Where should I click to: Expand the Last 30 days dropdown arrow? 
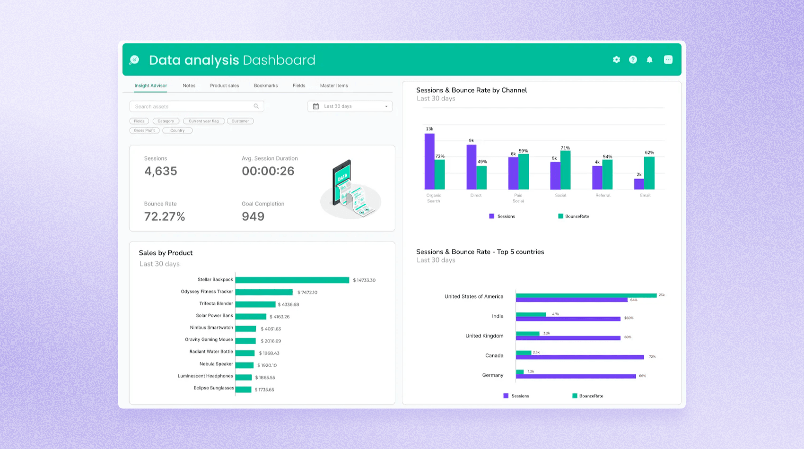386,106
